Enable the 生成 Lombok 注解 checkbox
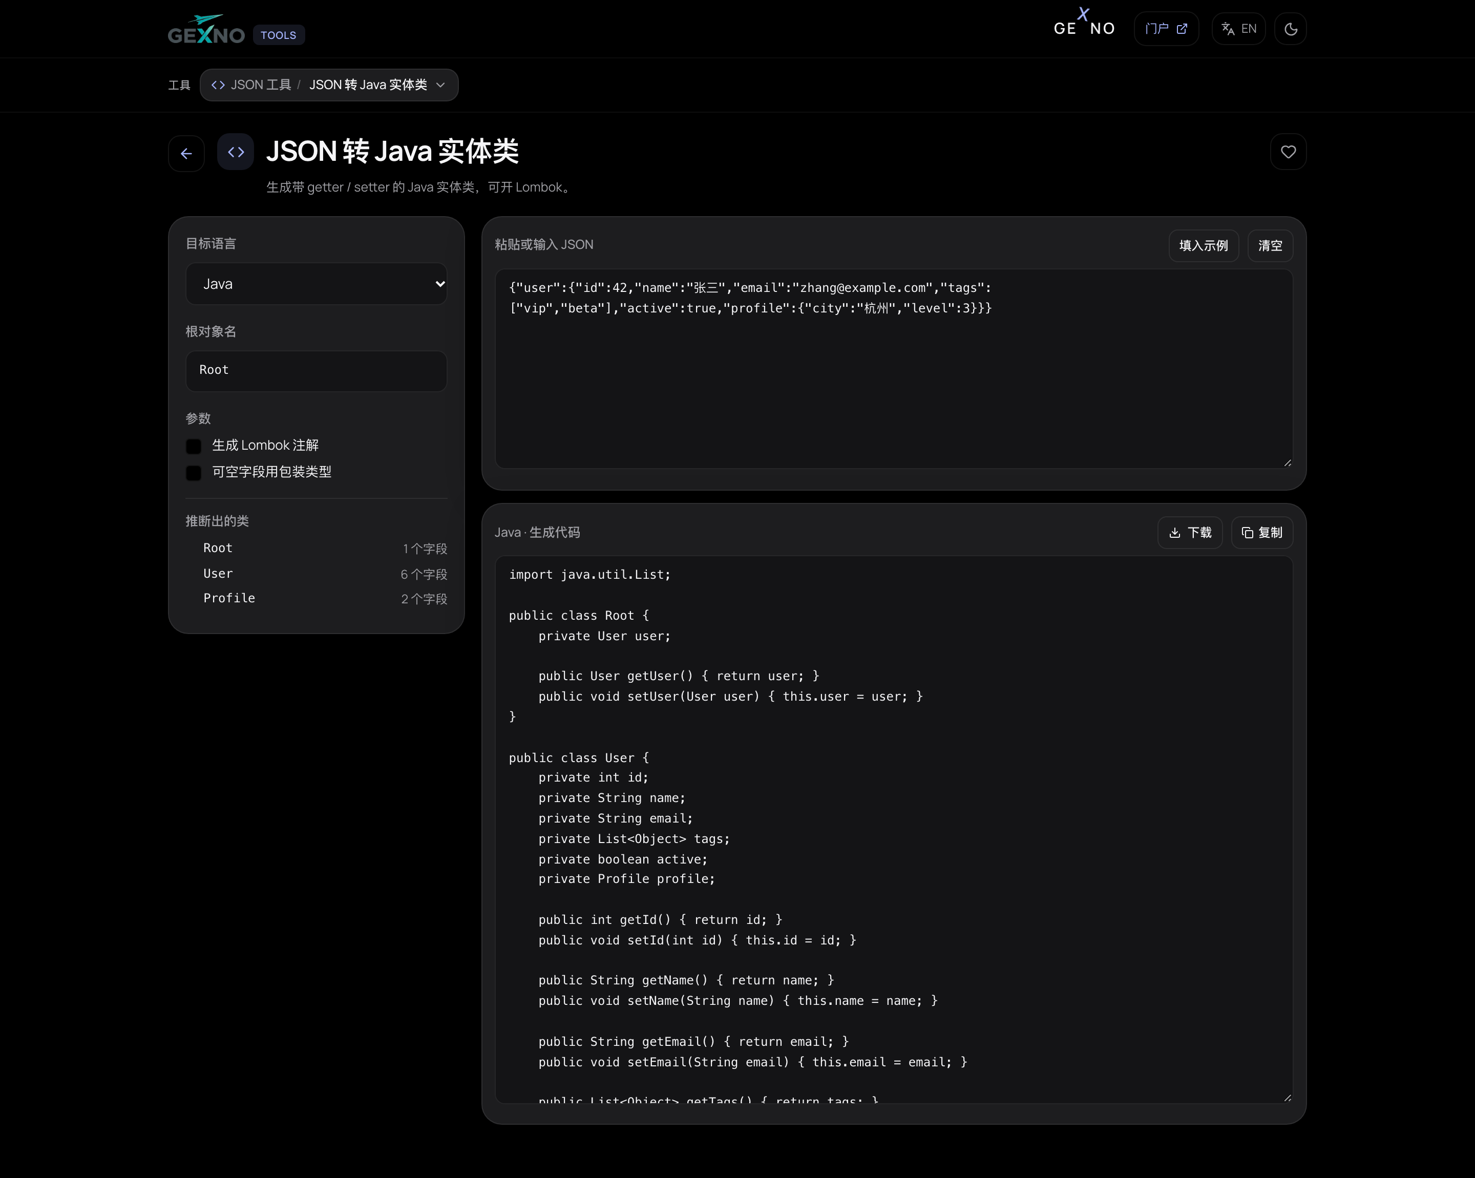 194,446
